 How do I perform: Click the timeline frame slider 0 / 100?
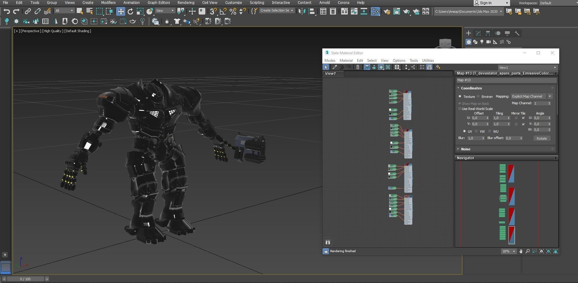pos(25,279)
